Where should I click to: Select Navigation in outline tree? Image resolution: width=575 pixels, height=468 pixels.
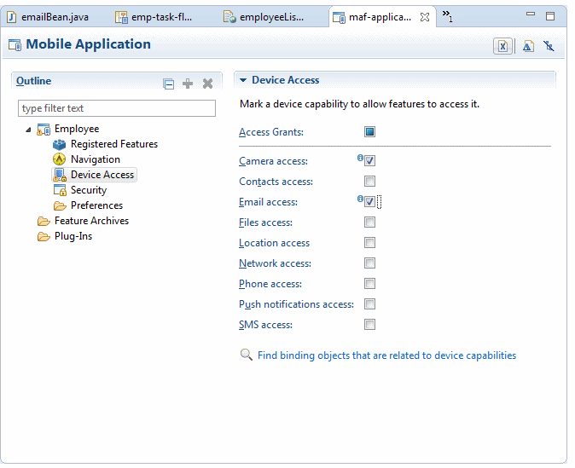96,159
